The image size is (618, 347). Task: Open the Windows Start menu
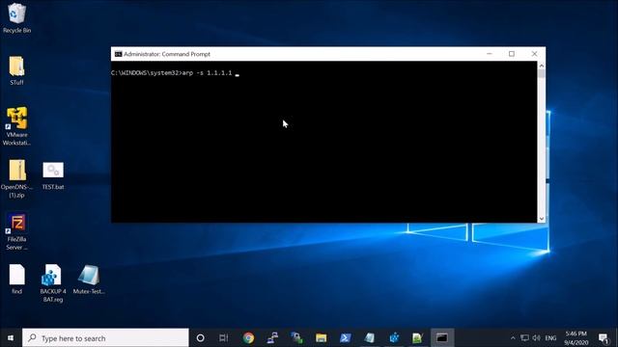(11, 337)
